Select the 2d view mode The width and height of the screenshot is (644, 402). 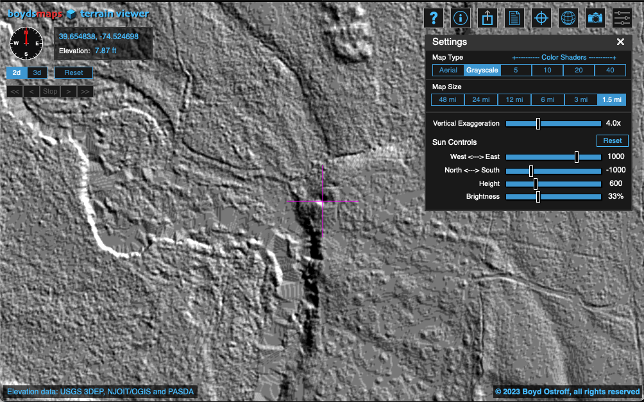point(17,72)
